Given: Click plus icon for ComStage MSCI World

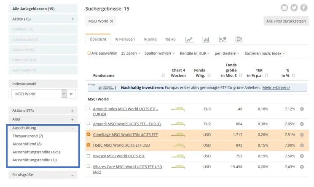Looking at the screenshot, I should coord(302,135).
